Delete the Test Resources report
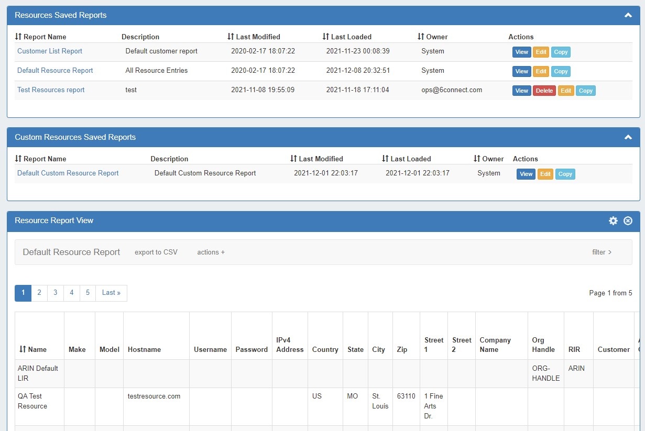The width and height of the screenshot is (645, 431). click(x=544, y=91)
